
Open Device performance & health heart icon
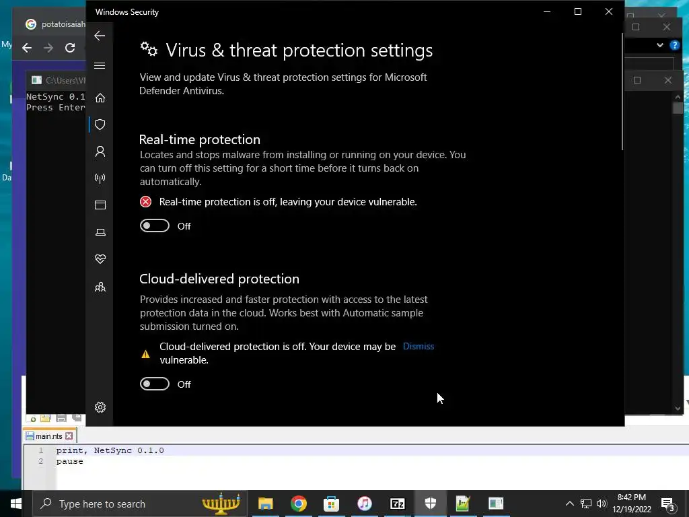point(100,259)
